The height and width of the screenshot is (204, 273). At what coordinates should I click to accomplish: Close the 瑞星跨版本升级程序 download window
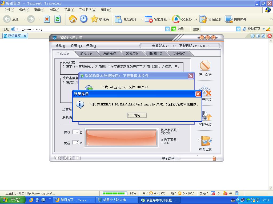pyautogui.click(x=191, y=76)
